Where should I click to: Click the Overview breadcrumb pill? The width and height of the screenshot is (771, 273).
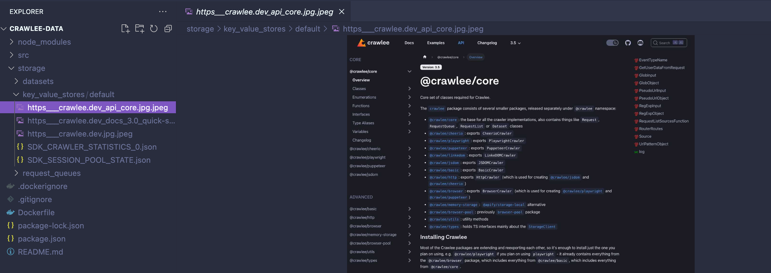tap(476, 57)
